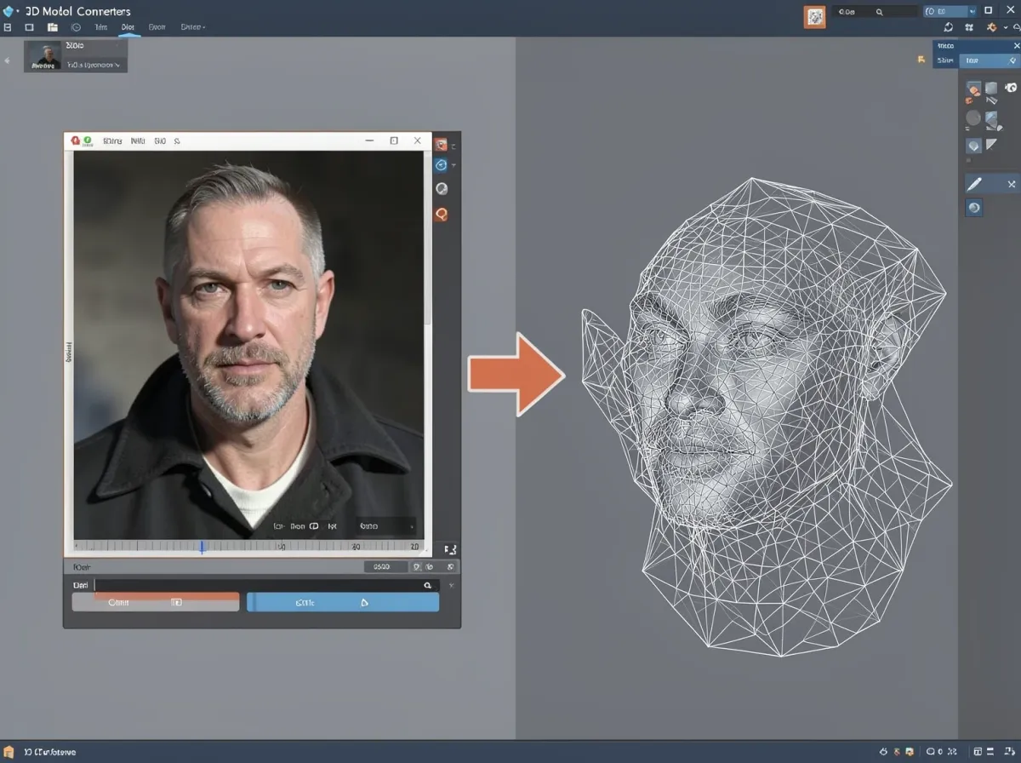Image resolution: width=1021 pixels, height=763 pixels.
Task: Click the gray-orange button in photo dialog
Action: click(x=156, y=602)
